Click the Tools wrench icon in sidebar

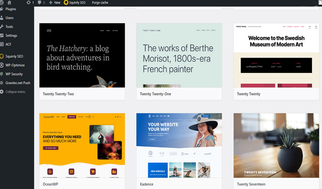pos(2,26)
